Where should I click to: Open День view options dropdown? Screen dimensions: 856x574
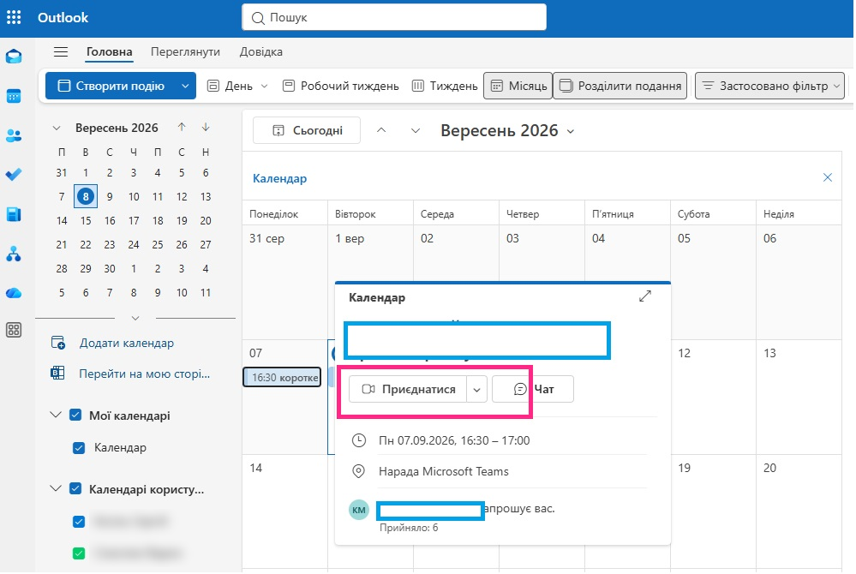(x=264, y=86)
